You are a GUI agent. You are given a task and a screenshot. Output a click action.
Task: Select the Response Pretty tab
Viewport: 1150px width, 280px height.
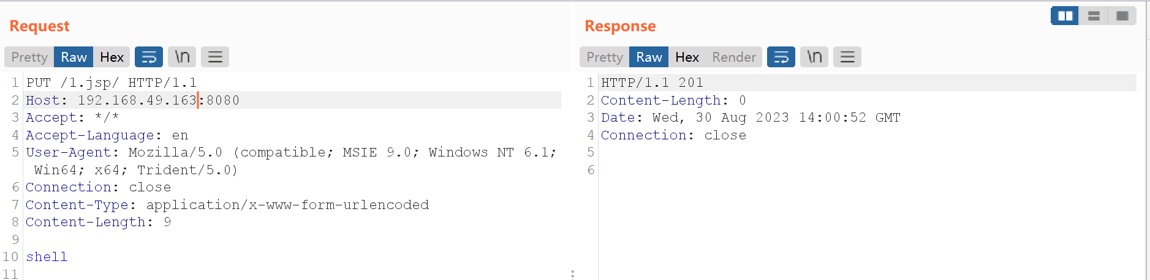pyautogui.click(x=605, y=57)
